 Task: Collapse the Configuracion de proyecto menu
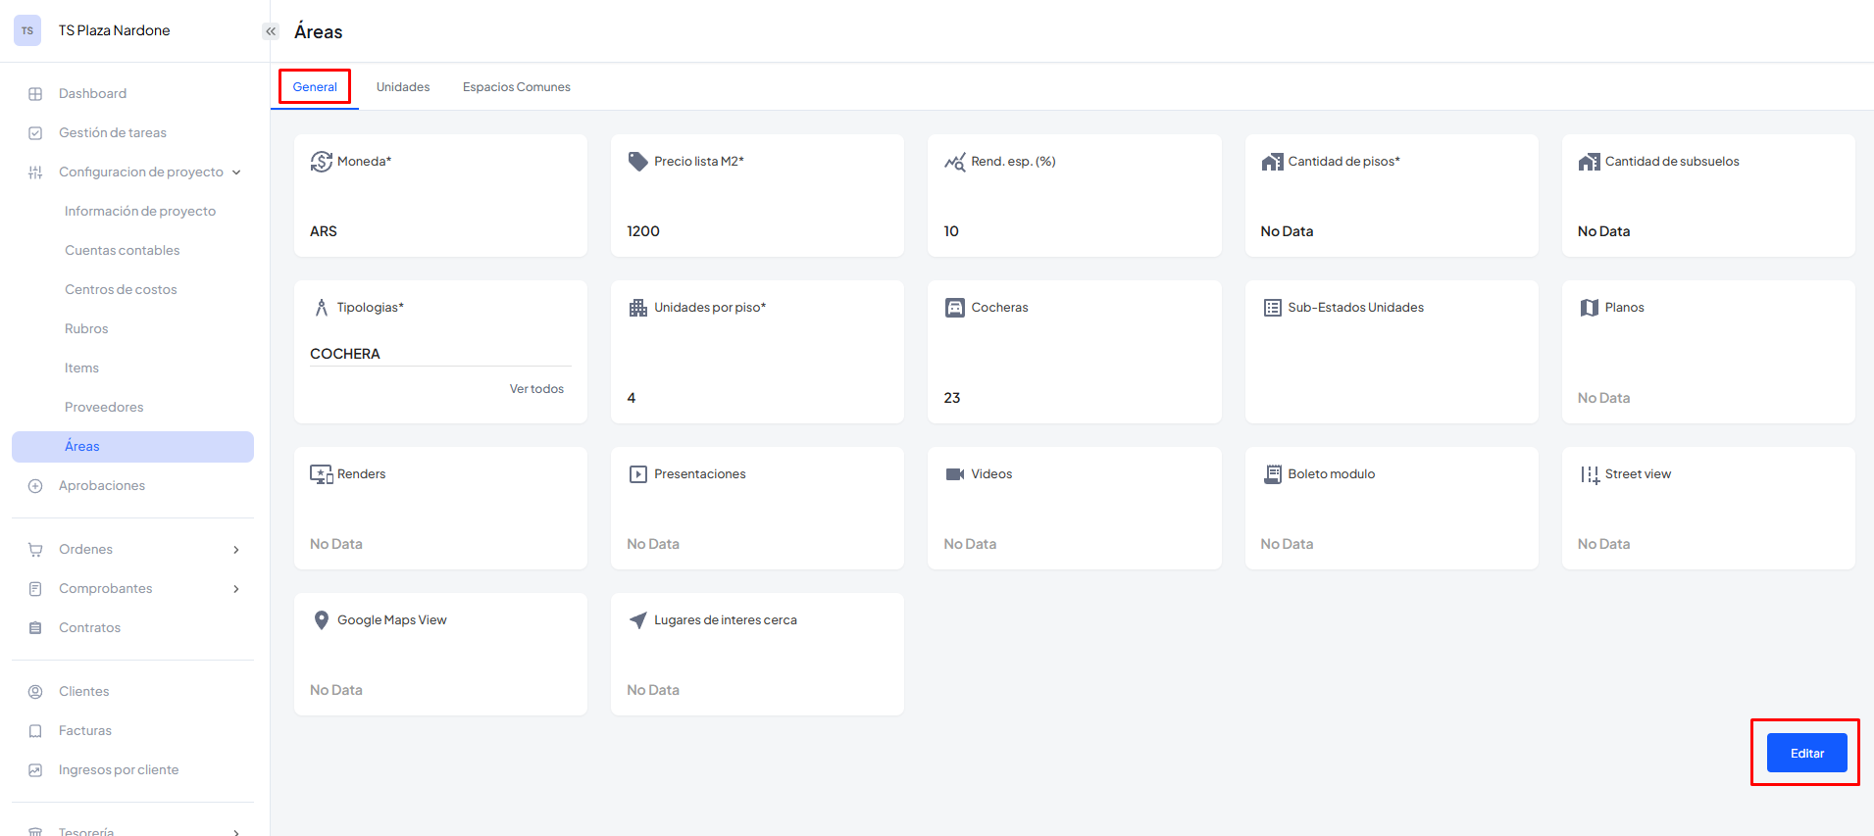(x=236, y=172)
